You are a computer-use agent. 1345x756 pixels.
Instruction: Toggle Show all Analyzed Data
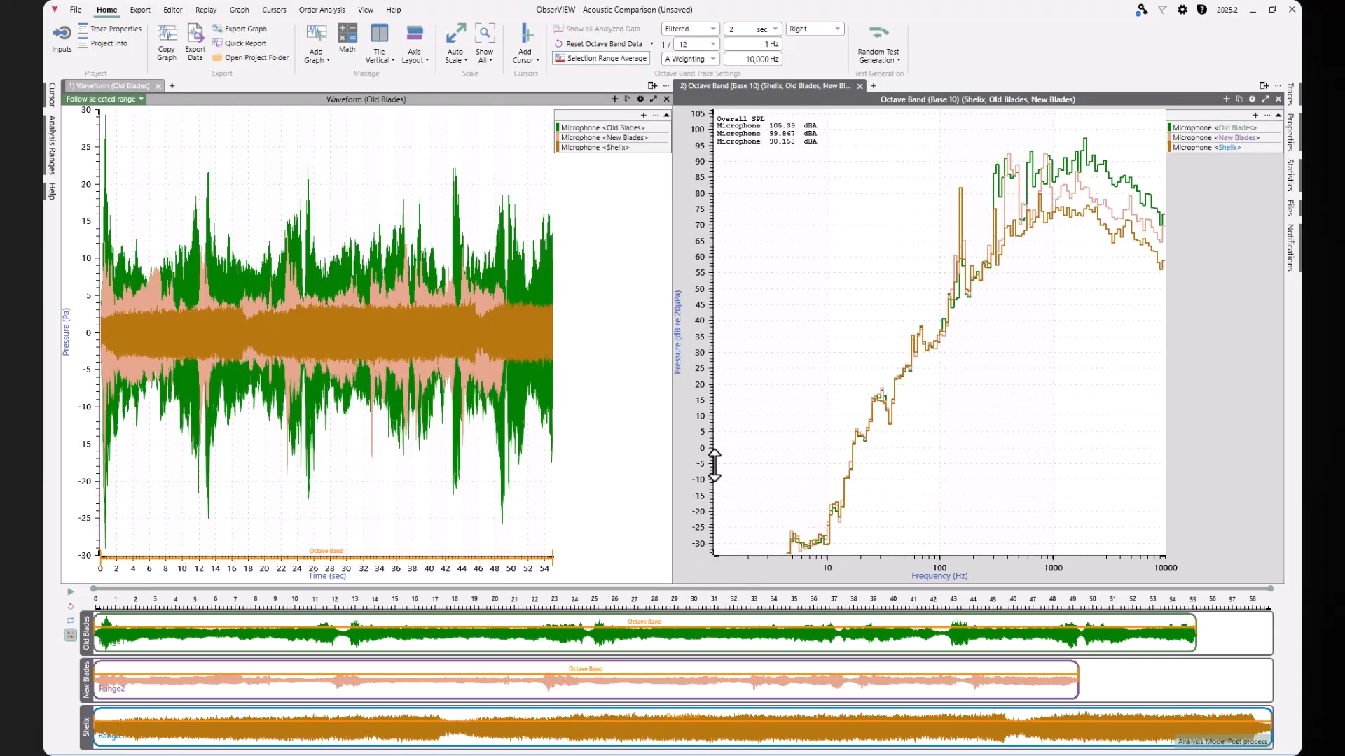point(597,29)
